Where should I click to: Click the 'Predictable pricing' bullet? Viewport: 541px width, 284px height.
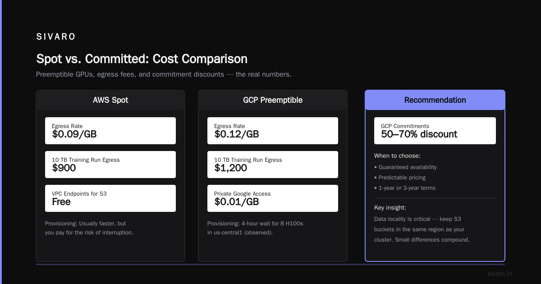(x=400, y=178)
